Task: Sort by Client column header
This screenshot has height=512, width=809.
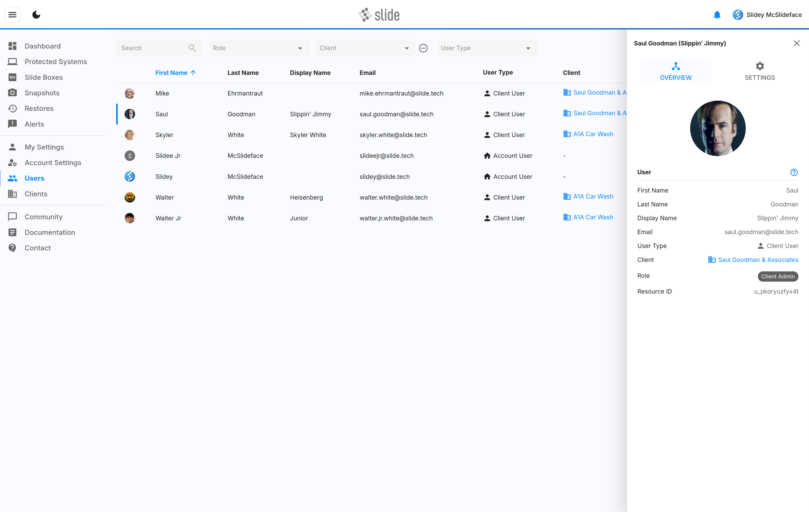Action: coord(571,73)
